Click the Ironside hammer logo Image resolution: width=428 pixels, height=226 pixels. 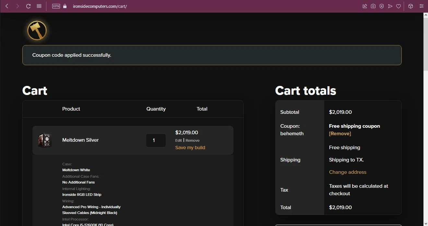click(37, 31)
